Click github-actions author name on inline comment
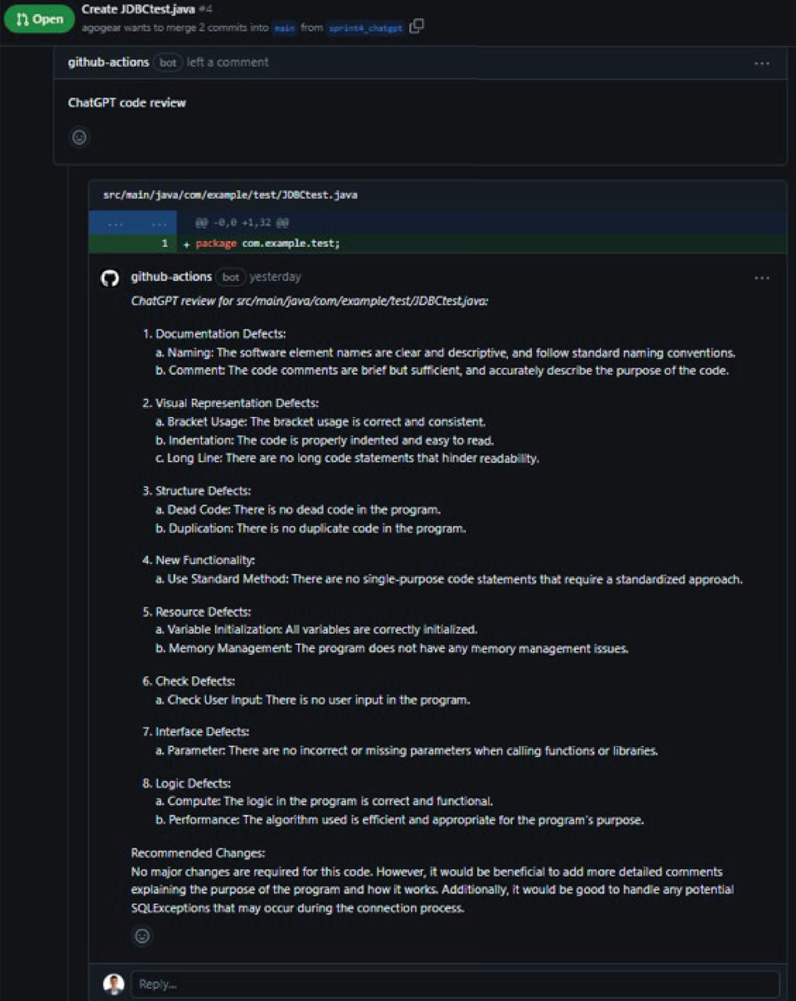Screen dimensions: 796x1001 171,277
